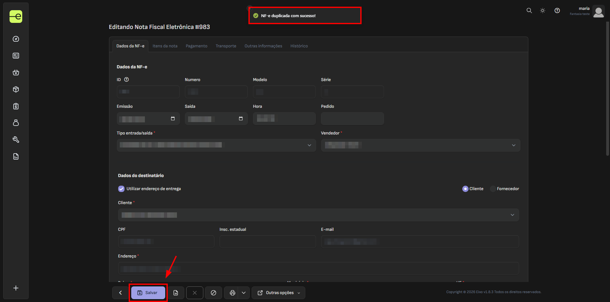Open the contacts card sidebar icon
The width and height of the screenshot is (610, 302).
(x=16, y=56)
